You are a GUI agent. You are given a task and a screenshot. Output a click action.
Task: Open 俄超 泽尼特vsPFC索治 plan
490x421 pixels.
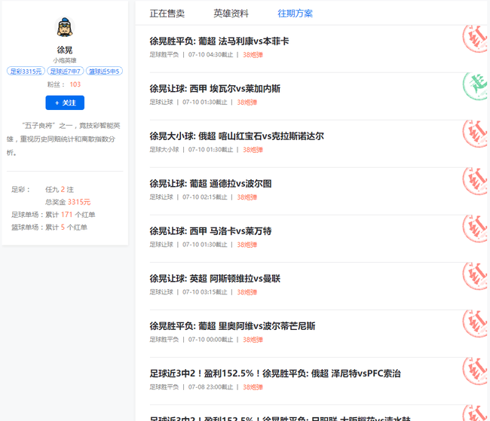[x=275, y=374]
